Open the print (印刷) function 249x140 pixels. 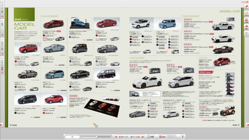click(246, 20)
